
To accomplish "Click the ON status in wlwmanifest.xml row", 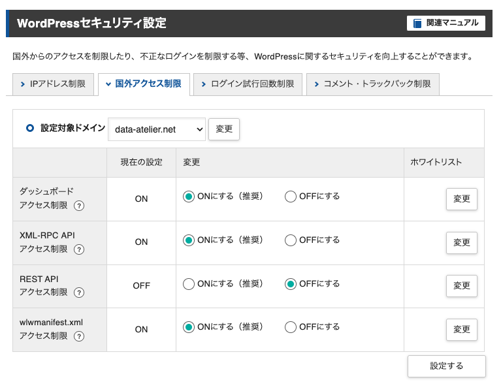I will [x=141, y=329].
